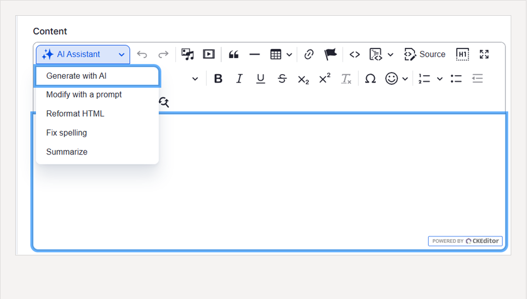Viewport: 527px width, 299px height.
Task: Toggle bold formatting
Action: tap(218, 79)
